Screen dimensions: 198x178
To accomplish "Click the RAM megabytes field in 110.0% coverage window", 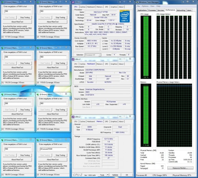I will 53,103.
